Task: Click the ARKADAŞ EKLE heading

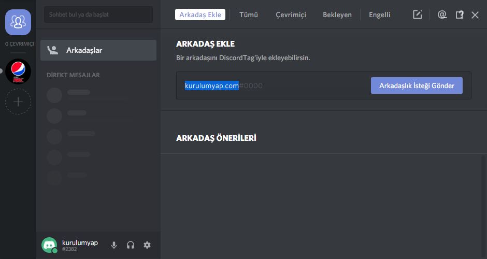Action: (205, 44)
